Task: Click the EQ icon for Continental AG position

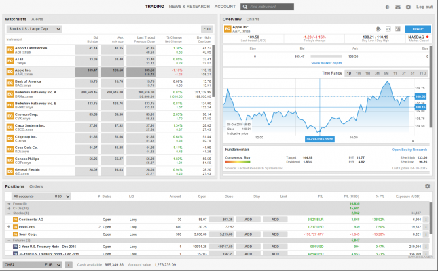Action: tap(16, 220)
